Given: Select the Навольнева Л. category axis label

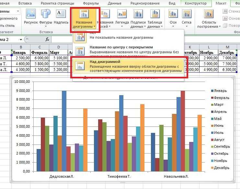Looking at the screenshot, I should tap(176, 176).
